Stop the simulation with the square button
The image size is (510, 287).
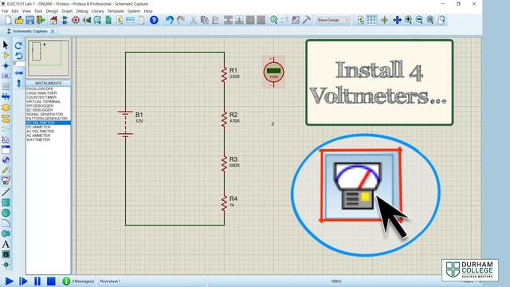[51, 281]
